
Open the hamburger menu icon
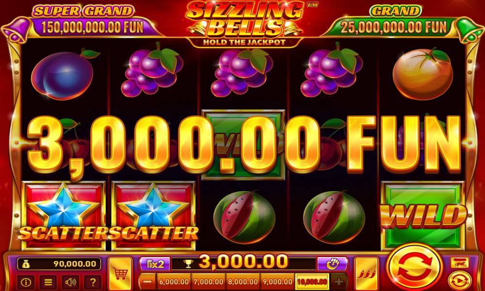tap(48, 282)
